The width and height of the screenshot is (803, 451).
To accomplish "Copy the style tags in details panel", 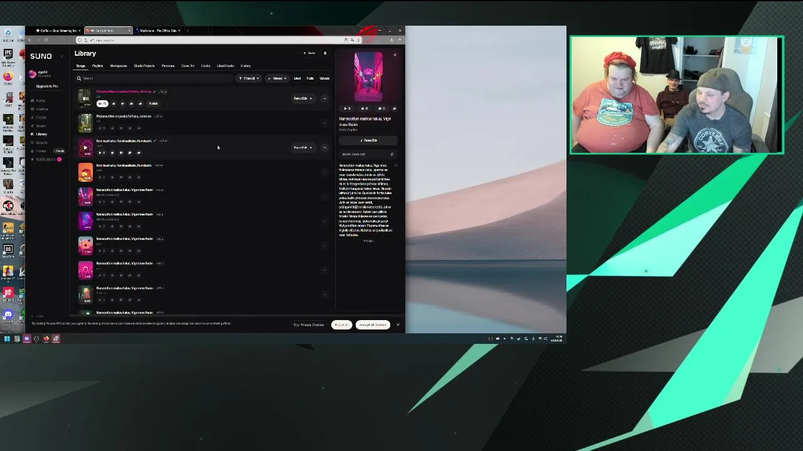I will 391,154.
